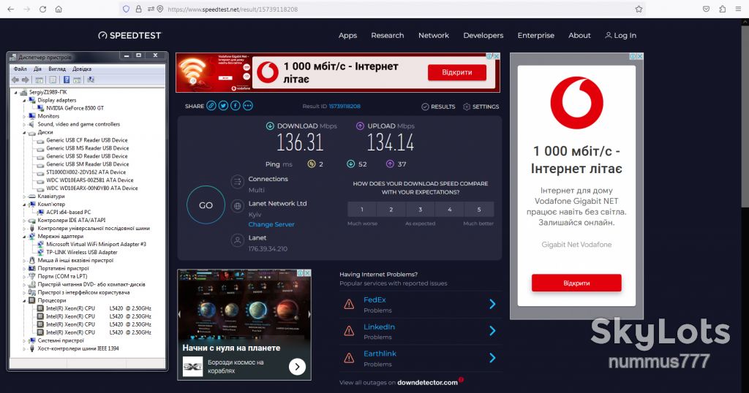This screenshot has height=393, width=749.
Task: Close the top Vodafone banner ad
Action: tap(497, 56)
